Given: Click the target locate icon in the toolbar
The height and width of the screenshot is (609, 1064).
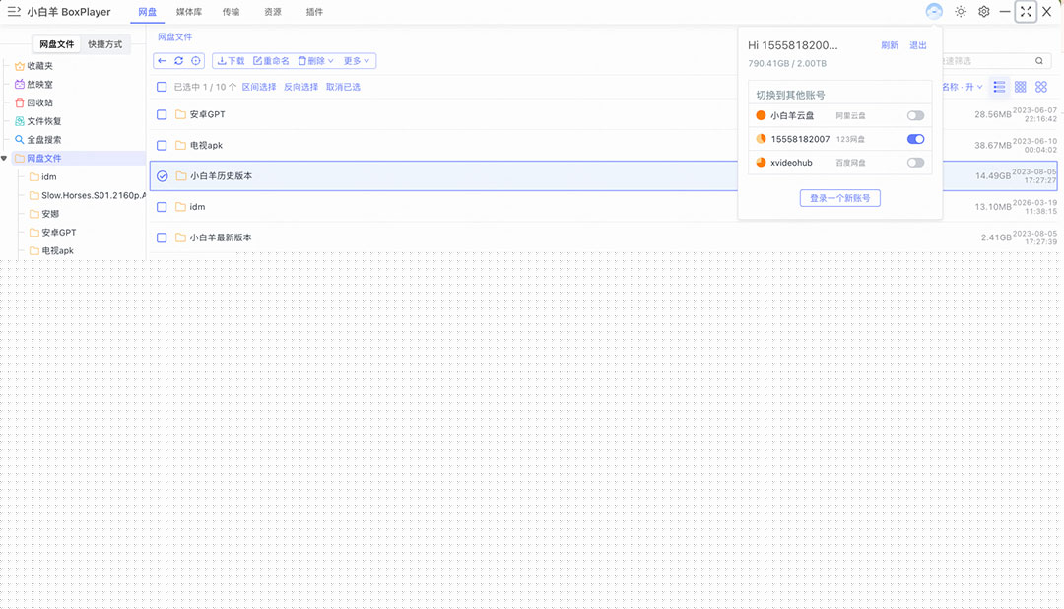Looking at the screenshot, I should click(x=195, y=61).
